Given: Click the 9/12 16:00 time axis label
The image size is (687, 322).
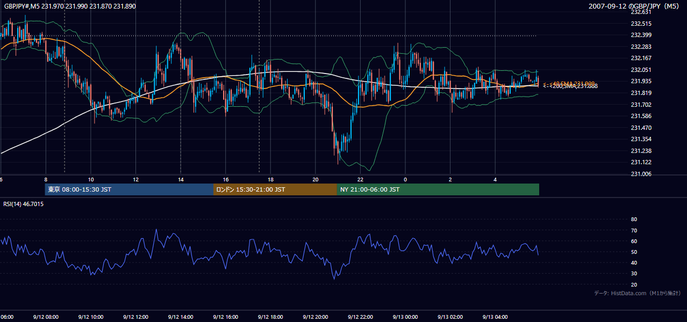Looking at the screenshot, I should tap(225, 317).
